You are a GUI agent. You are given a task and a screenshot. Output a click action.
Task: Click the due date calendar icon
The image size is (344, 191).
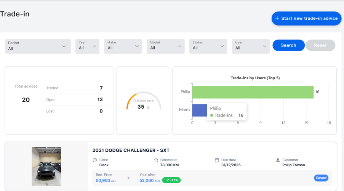(x=217, y=160)
